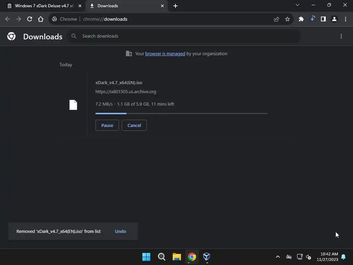Click the Chrome taskbar icon
The image size is (353, 265).
192,257
